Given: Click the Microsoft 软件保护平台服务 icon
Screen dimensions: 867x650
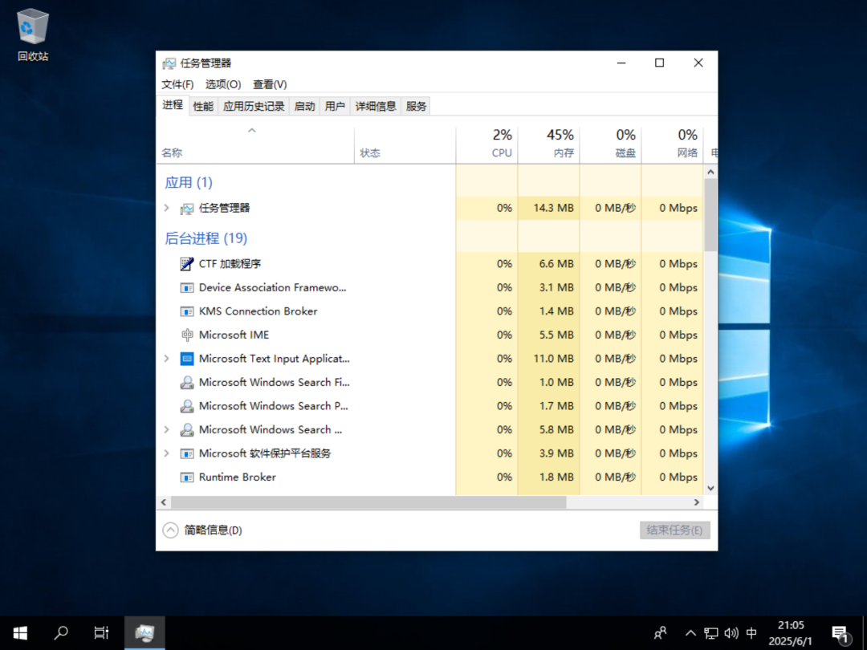Looking at the screenshot, I should 187,453.
